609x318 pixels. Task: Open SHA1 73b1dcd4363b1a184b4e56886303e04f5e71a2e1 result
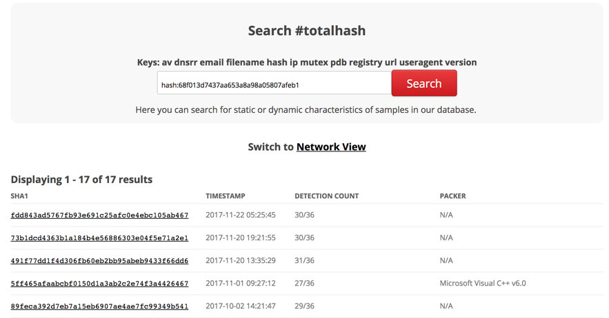(99, 238)
